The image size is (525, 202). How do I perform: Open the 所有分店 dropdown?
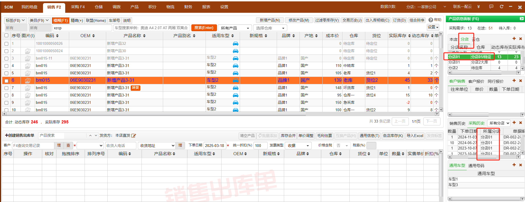[499, 123]
